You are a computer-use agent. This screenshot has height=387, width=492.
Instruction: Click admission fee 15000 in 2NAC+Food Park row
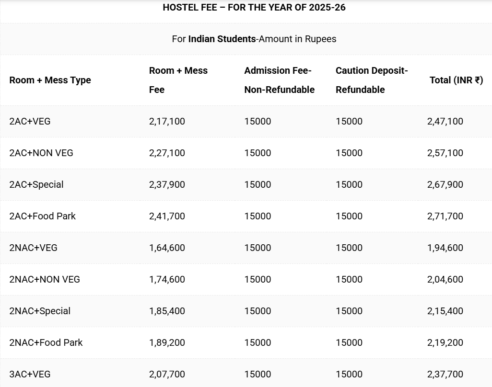point(258,343)
